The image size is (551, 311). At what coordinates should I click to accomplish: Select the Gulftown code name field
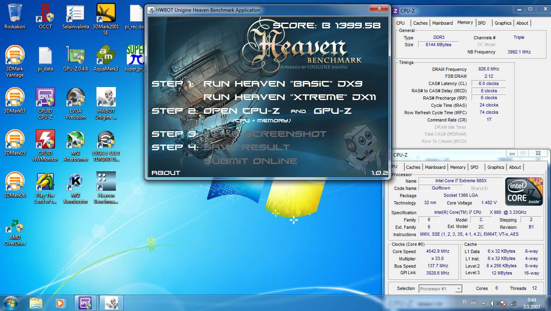(441, 188)
